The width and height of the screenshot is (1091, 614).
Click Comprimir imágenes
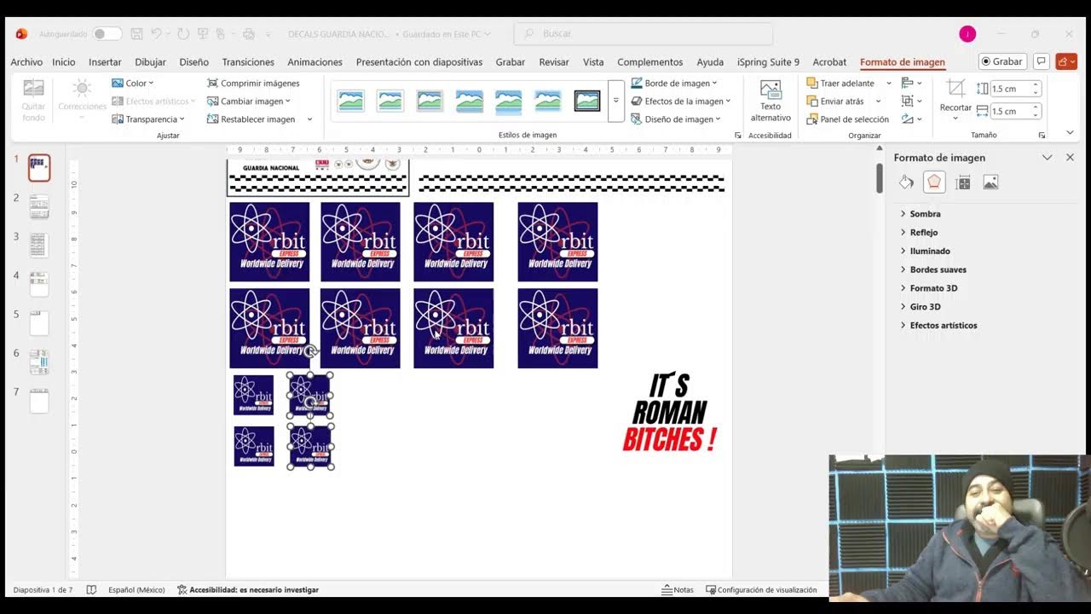253,83
